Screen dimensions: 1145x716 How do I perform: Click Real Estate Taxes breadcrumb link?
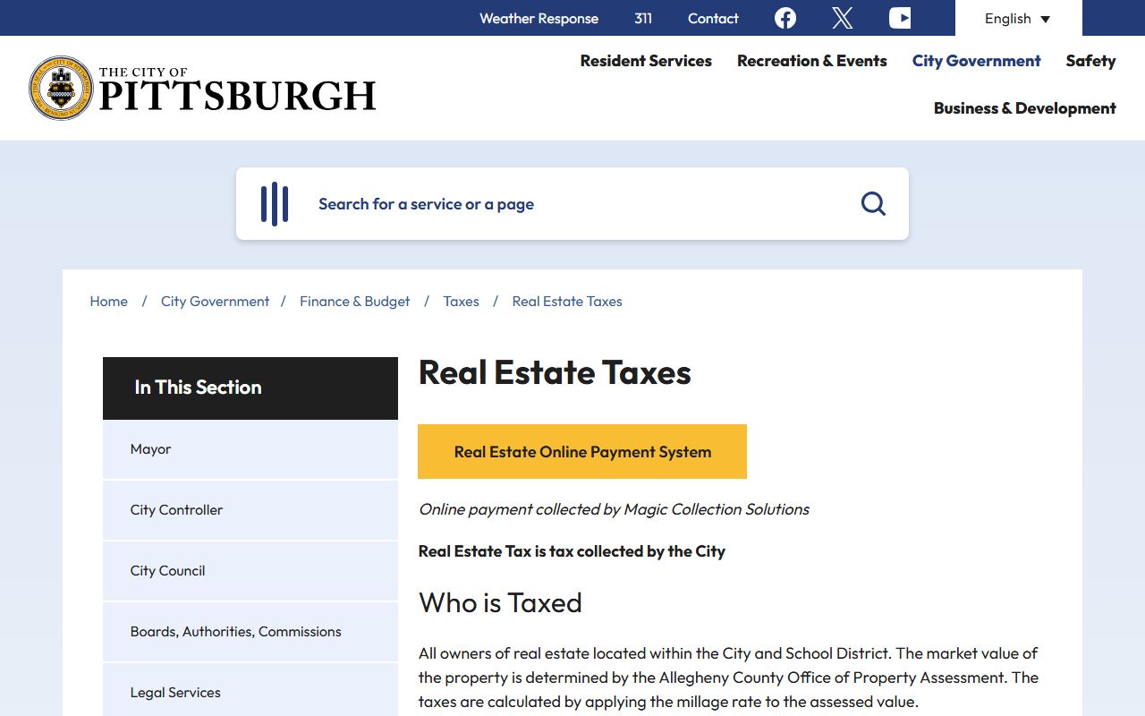coord(567,302)
